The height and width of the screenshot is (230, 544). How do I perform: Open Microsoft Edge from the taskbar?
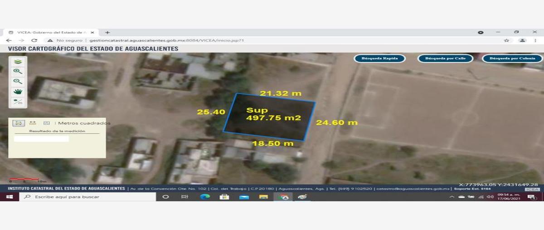click(x=204, y=197)
